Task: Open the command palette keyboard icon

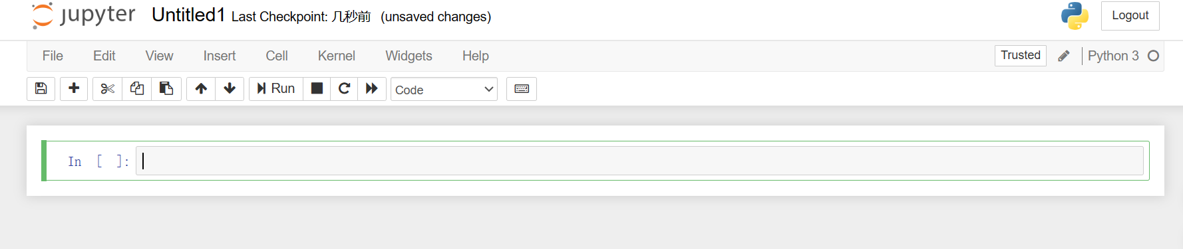Action: [x=522, y=89]
